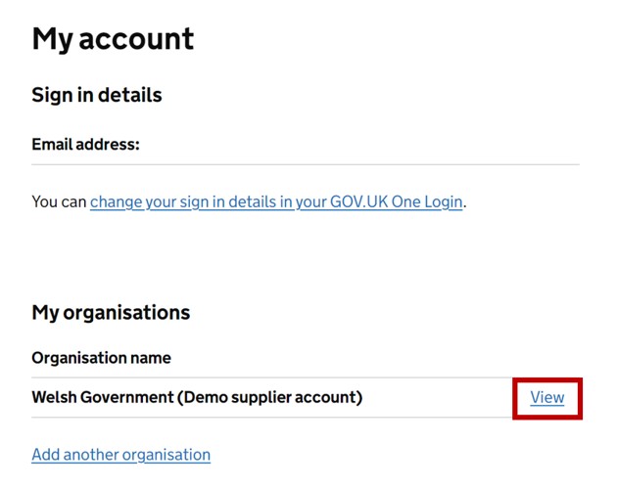Click the "(Demo supplier account)" text
This screenshot has height=488, width=617.
(270, 397)
